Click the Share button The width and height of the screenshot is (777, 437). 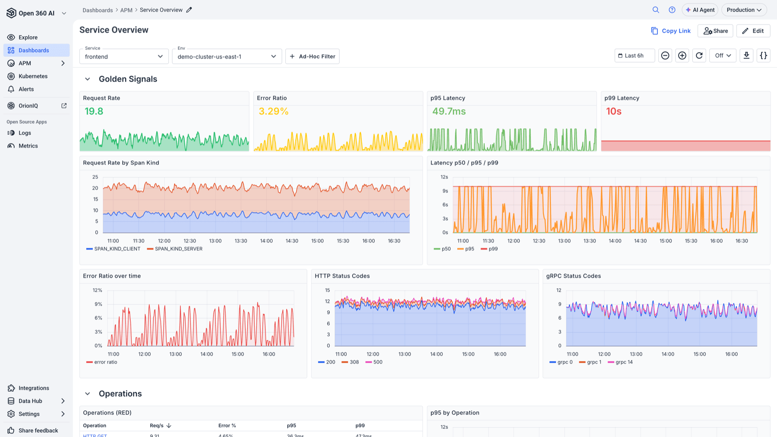pyautogui.click(x=715, y=31)
